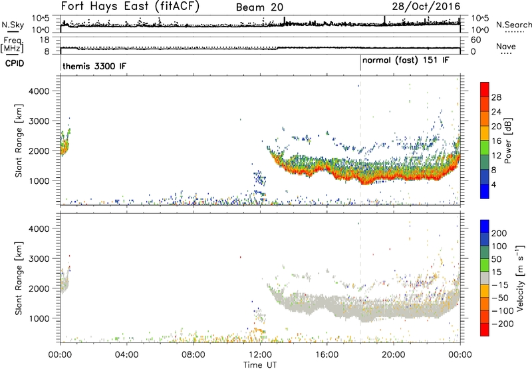Click the date '28/Oct/2016'
532x369 pixels.
(x=426, y=7)
